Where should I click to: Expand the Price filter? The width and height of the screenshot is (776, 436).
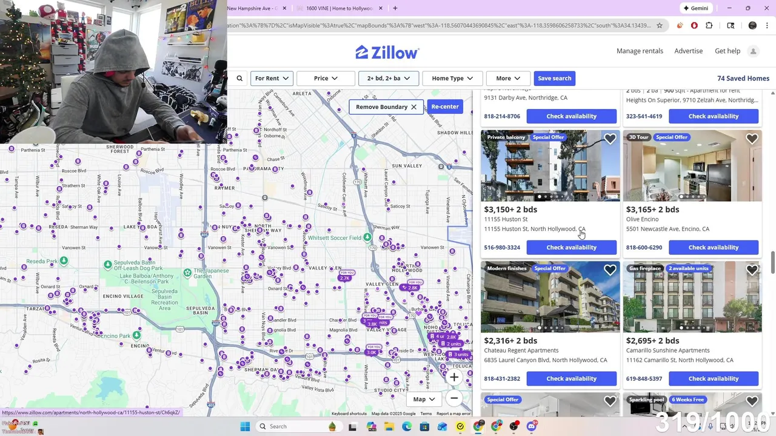(x=326, y=78)
